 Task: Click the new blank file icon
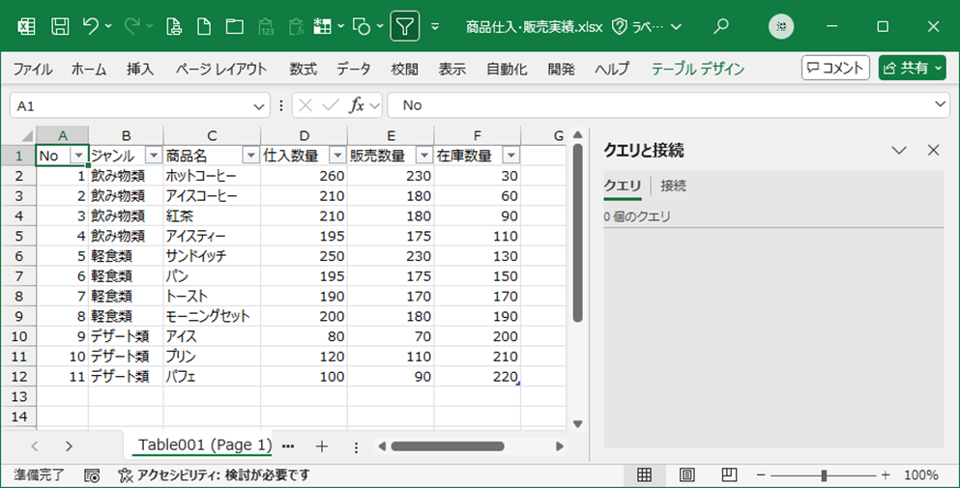point(204,26)
